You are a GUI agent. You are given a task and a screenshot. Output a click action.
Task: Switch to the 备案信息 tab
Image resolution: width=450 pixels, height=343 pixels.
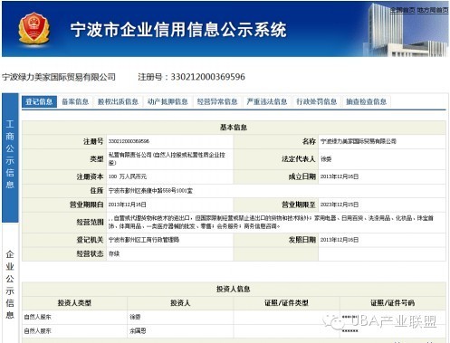tap(75, 101)
